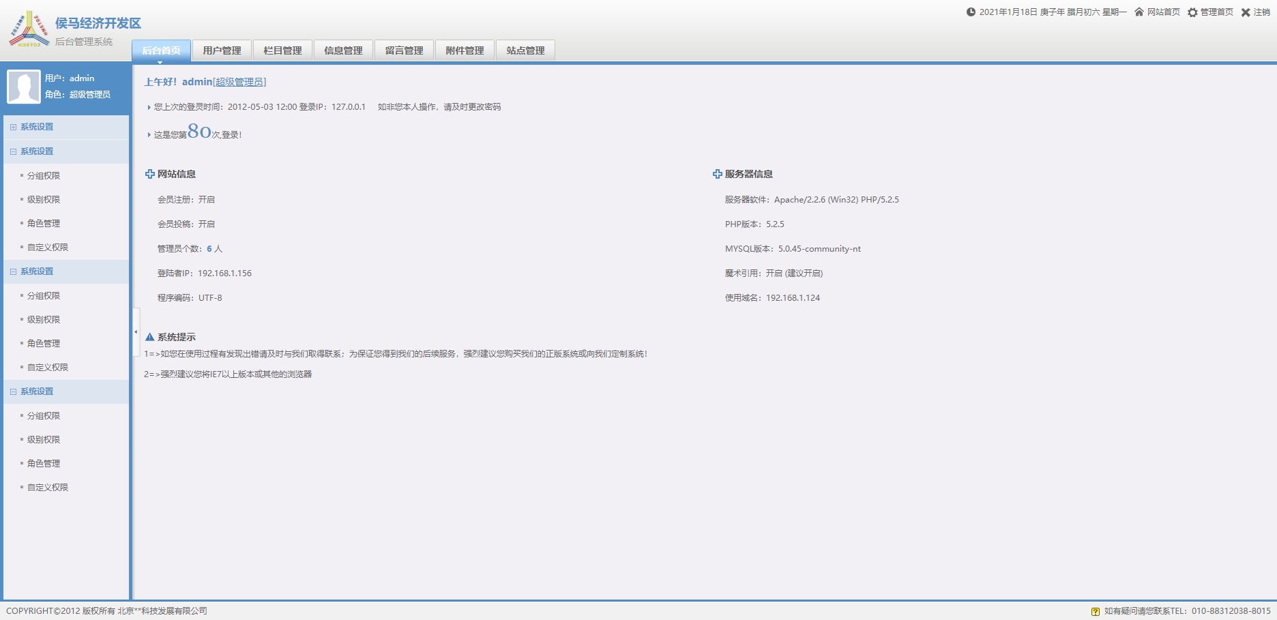Viewport: 1277px width, 620px height.
Task: Switch to the 用户管理 tab
Action: pos(222,50)
